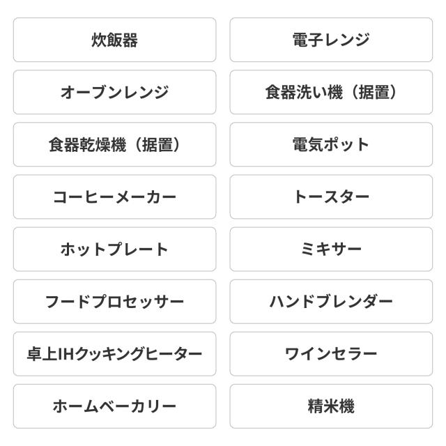Open the rice polisher (精米機) category
This screenshot has width=446, height=446.
coord(331,406)
